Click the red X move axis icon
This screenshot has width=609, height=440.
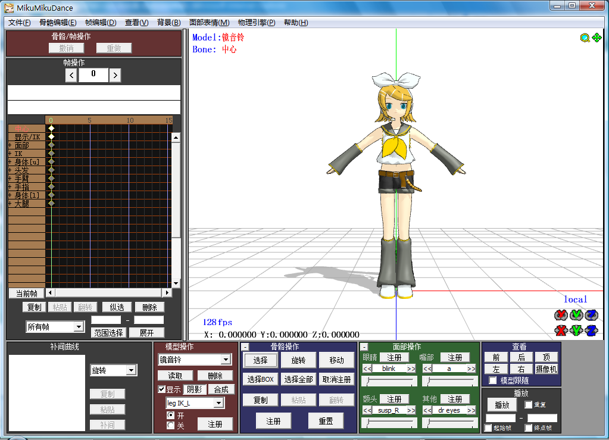pos(561,330)
